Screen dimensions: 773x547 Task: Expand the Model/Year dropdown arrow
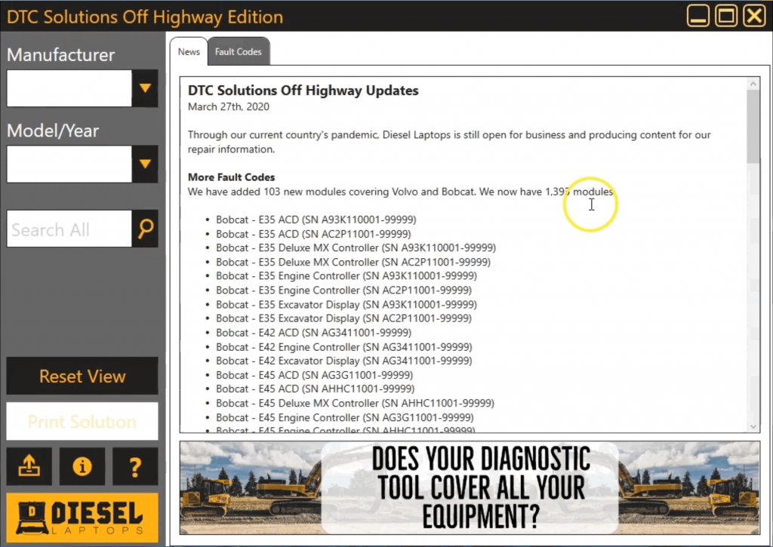[145, 164]
